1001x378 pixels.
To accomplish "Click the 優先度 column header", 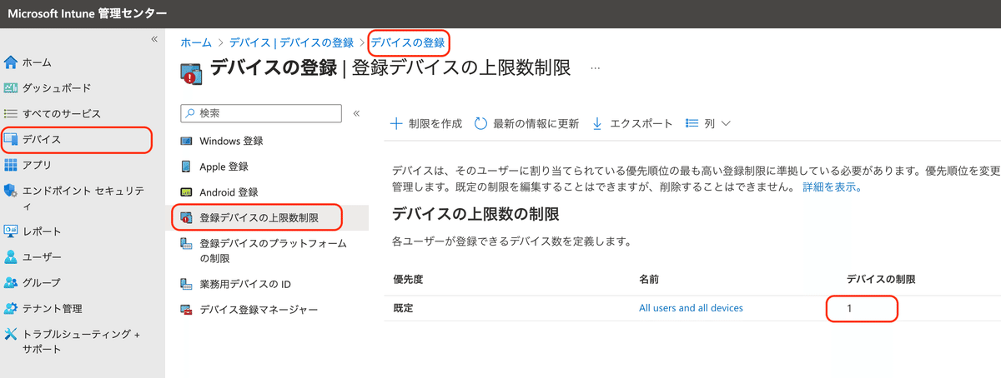I will (x=410, y=281).
